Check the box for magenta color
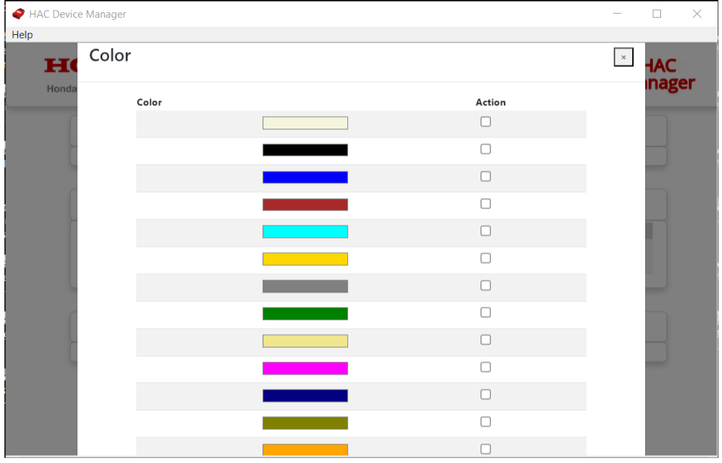 click(x=485, y=367)
